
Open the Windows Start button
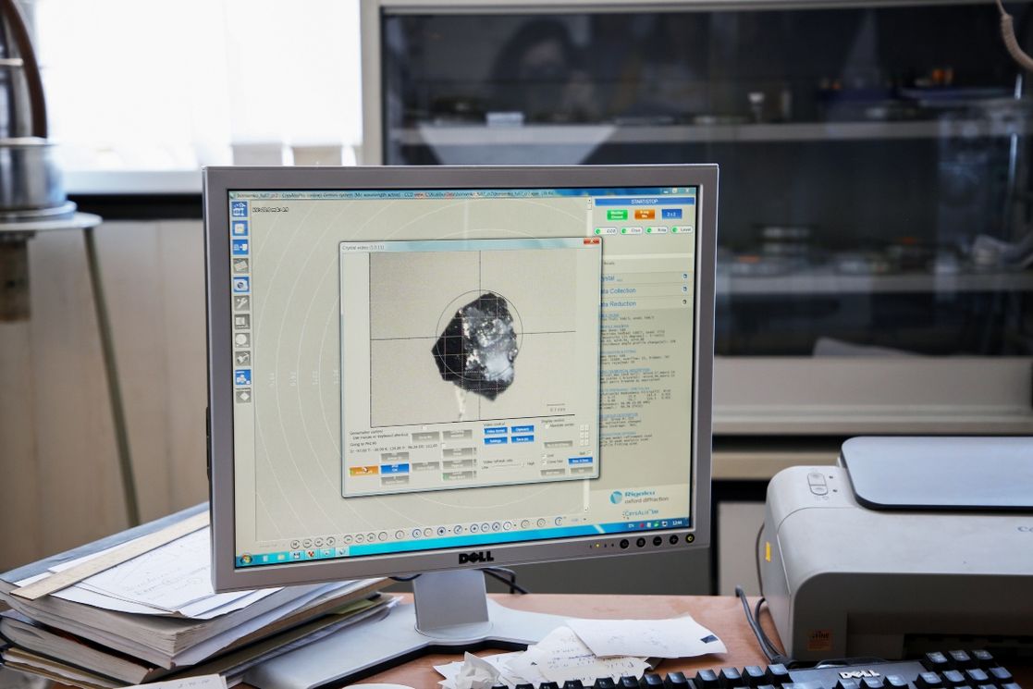(x=246, y=560)
